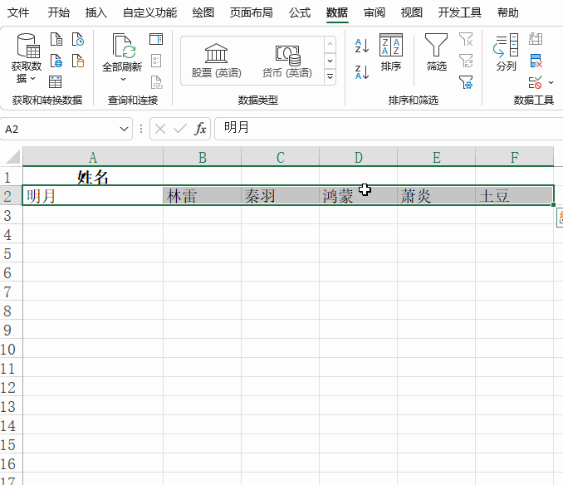Click cell B2 containing 林雷
Image resolution: width=563 pixels, height=485 pixels.
tap(202, 196)
